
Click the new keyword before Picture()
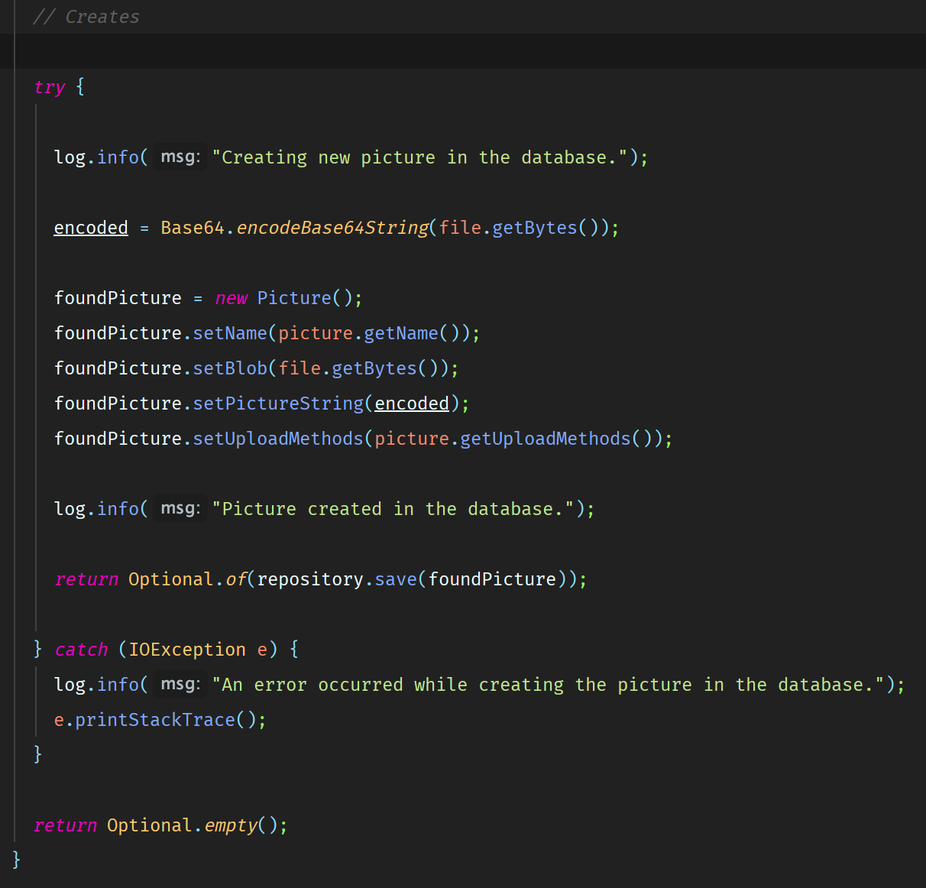(x=231, y=298)
